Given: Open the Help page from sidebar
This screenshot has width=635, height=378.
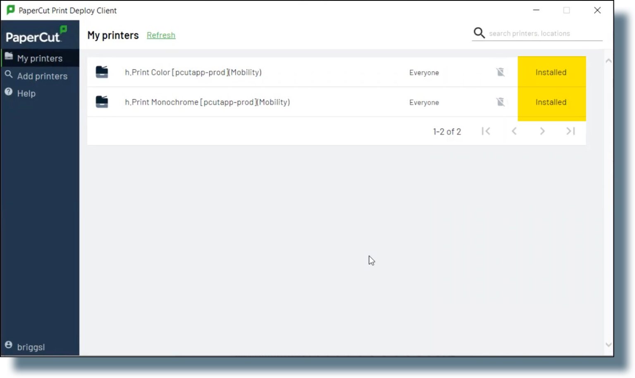Looking at the screenshot, I should click(26, 94).
